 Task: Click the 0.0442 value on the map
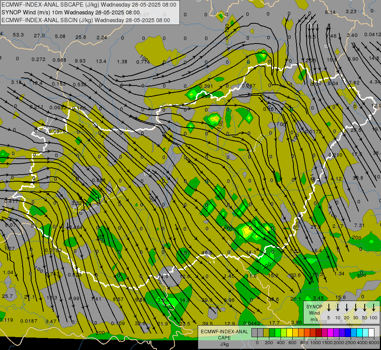tap(252, 323)
